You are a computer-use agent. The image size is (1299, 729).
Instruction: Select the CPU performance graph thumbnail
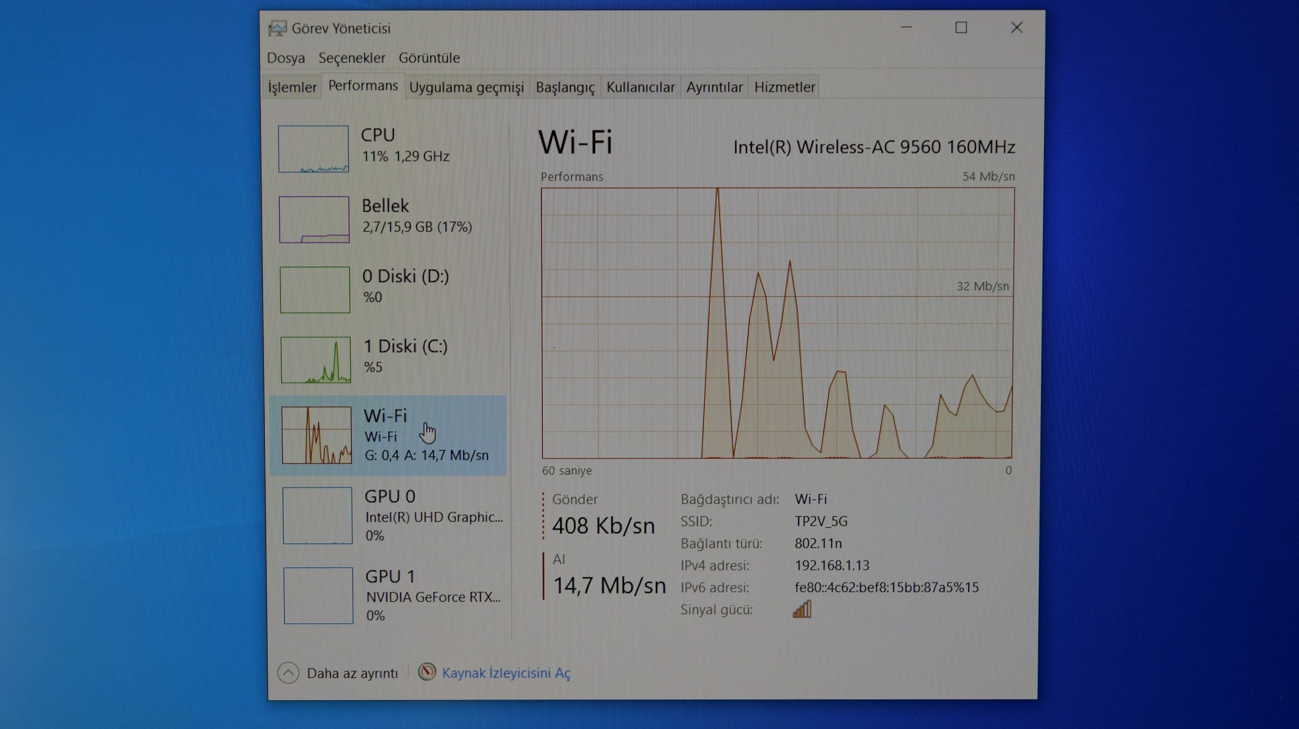[314, 149]
